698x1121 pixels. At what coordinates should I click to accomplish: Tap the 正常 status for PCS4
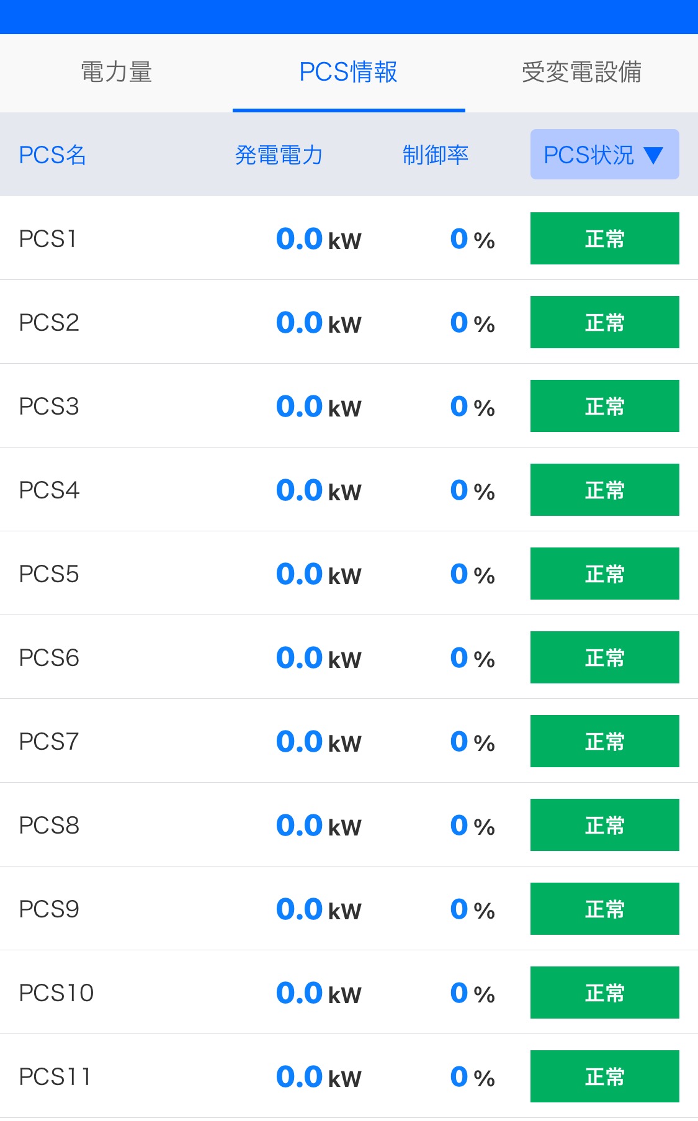[x=604, y=490]
